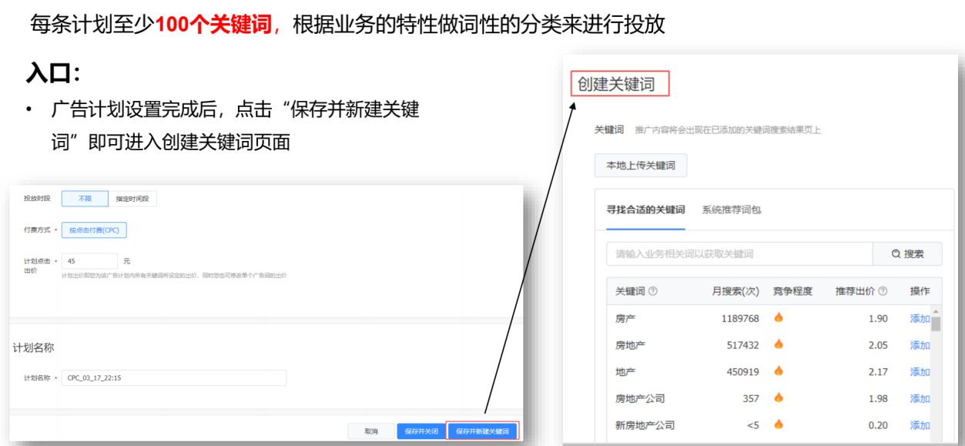Select the 不限 delivery time option
965x446 pixels.
[85, 199]
